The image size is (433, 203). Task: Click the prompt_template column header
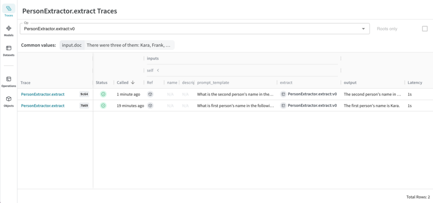[213, 83]
